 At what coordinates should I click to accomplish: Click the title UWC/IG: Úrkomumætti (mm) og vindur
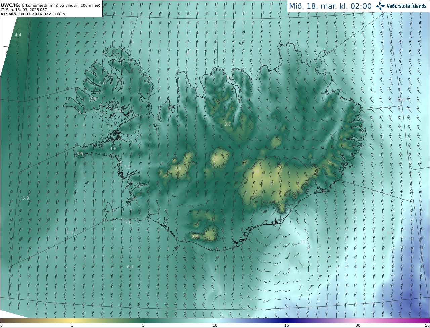[50, 5]
